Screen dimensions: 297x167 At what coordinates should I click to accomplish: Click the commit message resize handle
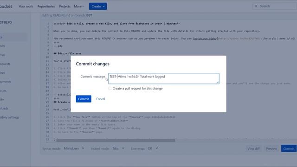[x=218, y=82]
